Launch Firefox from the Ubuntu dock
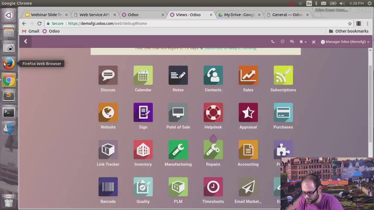The height and width of the screenshot is (210, 374). [x=9, y=64]
